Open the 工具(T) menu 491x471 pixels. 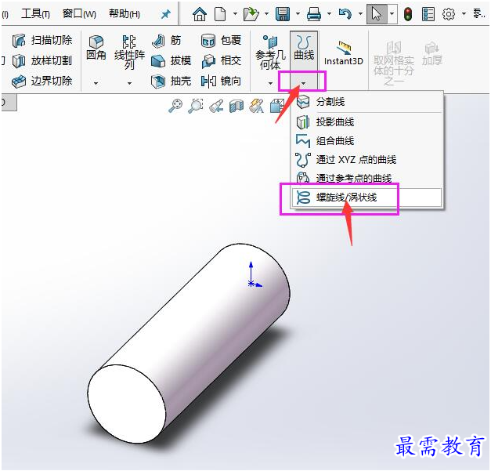(35, 14)
